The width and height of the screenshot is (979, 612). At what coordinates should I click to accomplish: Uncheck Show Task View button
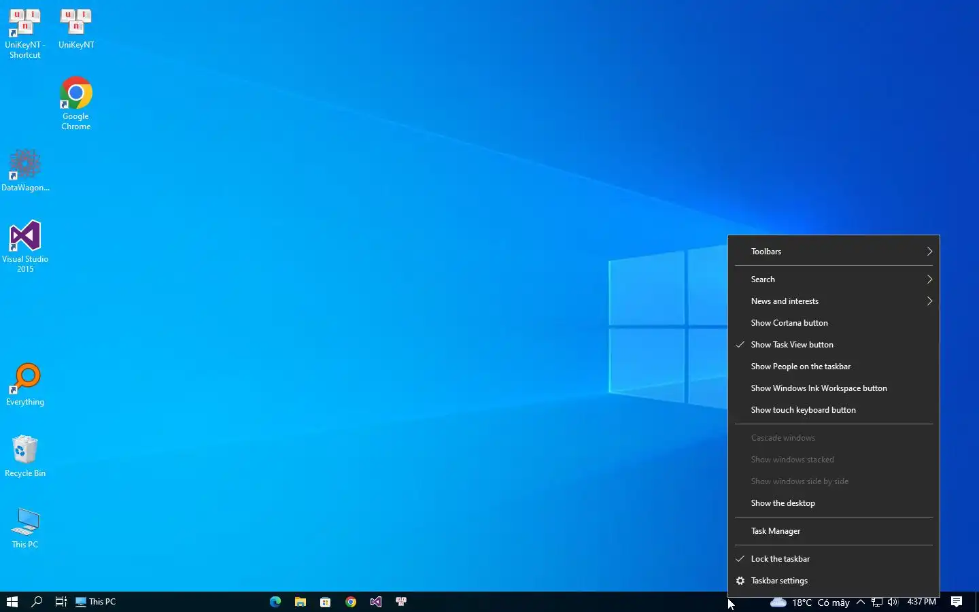(834, 345)
